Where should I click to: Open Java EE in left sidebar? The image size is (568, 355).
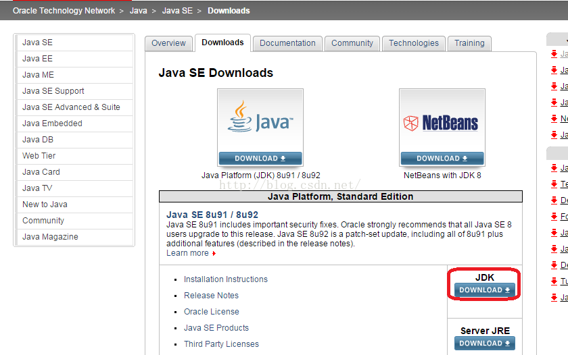point(74,59)
